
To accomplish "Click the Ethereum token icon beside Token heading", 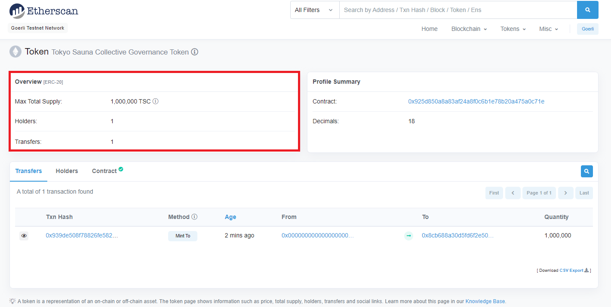I will tap(15, 52).
